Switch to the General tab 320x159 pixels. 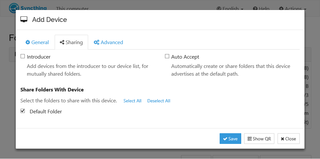(x=37, y=42)
